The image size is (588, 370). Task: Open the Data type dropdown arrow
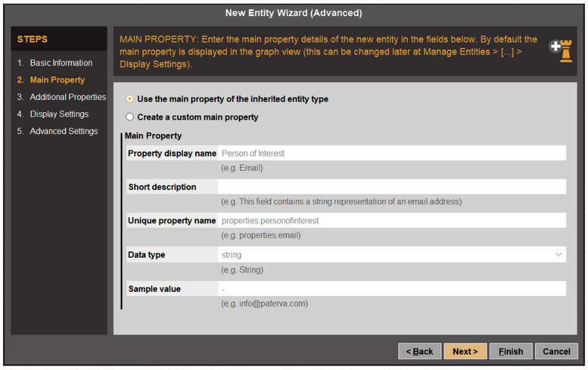click(x=558, y=255)
